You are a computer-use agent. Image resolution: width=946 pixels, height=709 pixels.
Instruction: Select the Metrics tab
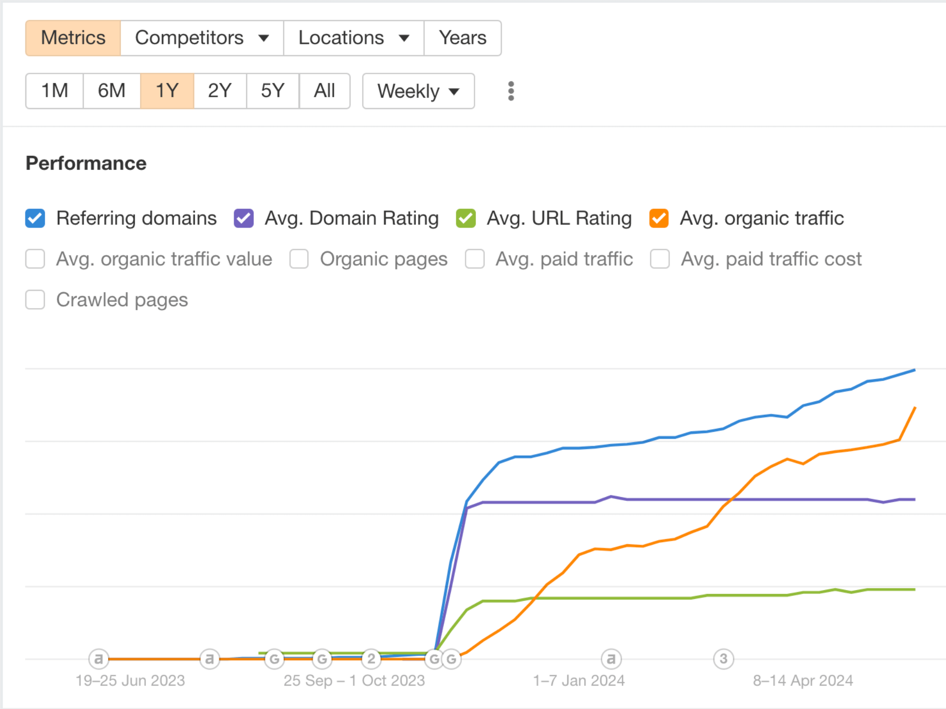(x=73, y=38)
